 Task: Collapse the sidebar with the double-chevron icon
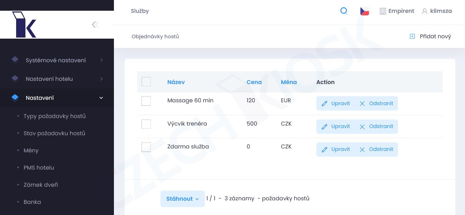[95, 24]
